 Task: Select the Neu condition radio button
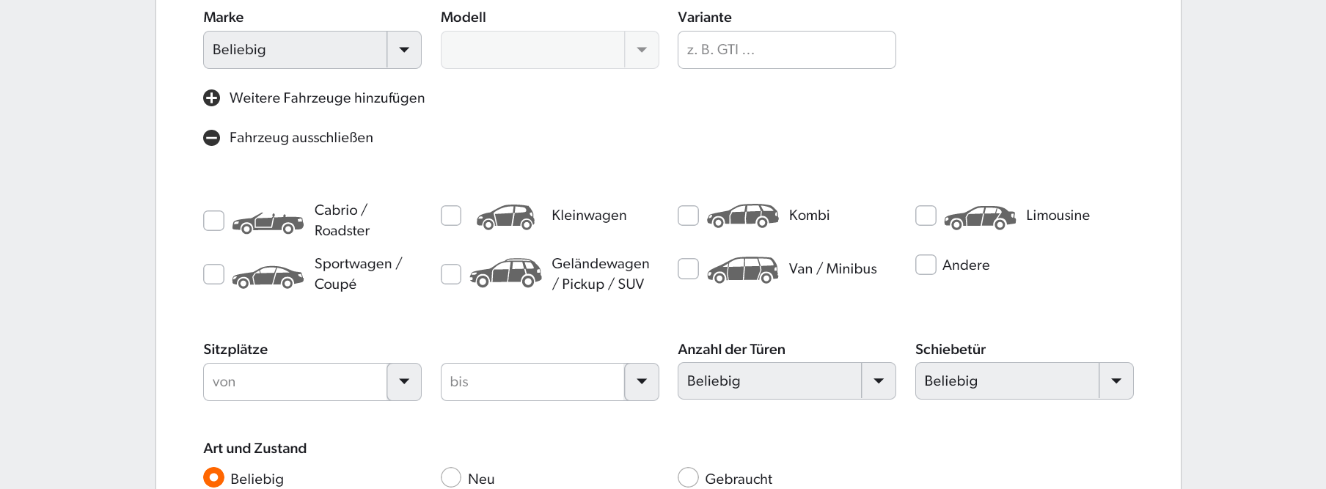(451, 477)
